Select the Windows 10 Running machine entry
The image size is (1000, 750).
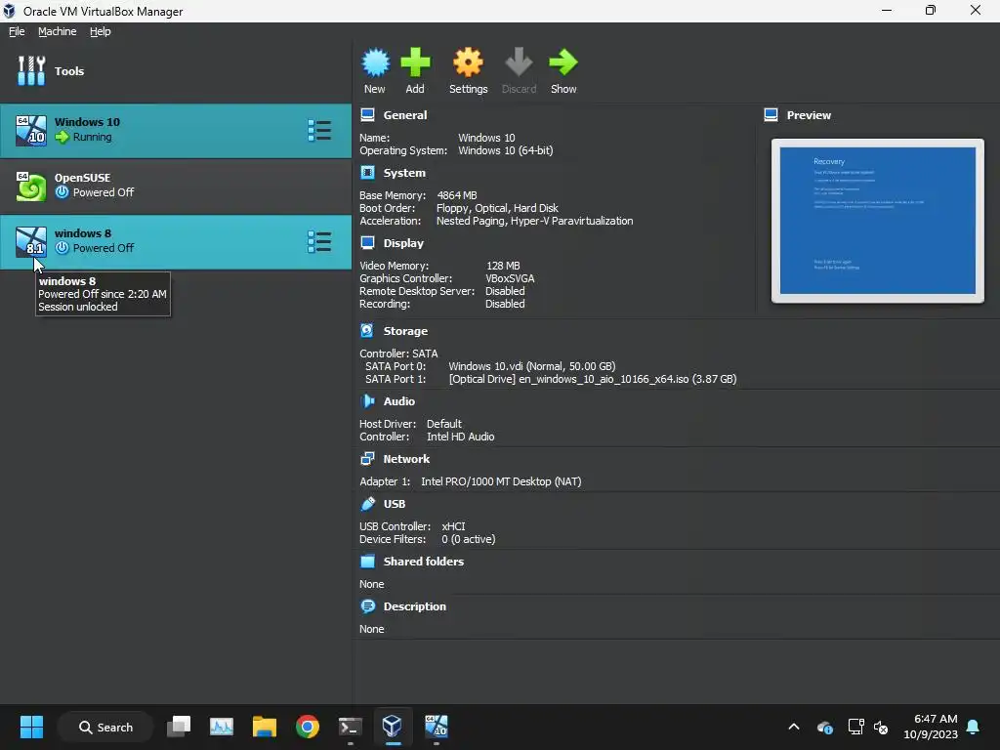click(x=176, y=130)
